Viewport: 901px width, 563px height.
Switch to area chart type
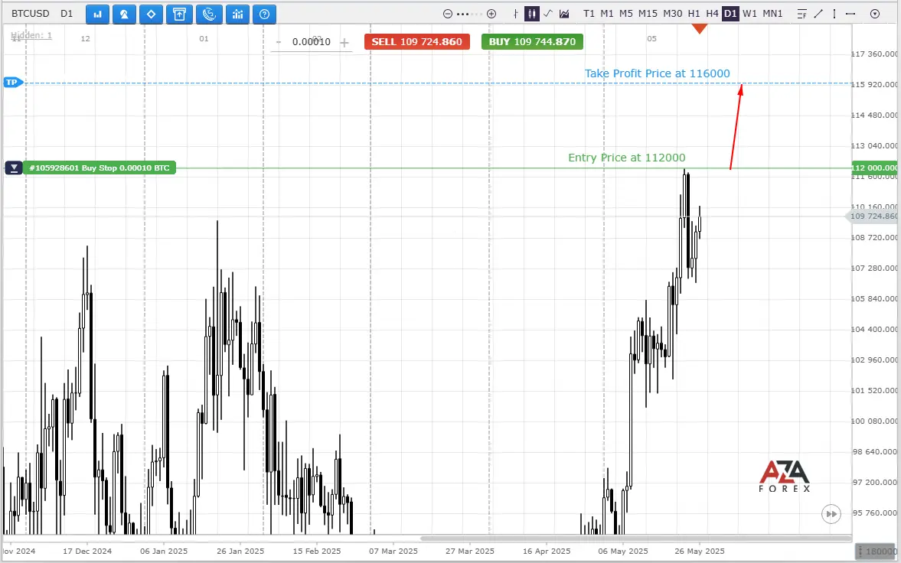pos(564,14)
